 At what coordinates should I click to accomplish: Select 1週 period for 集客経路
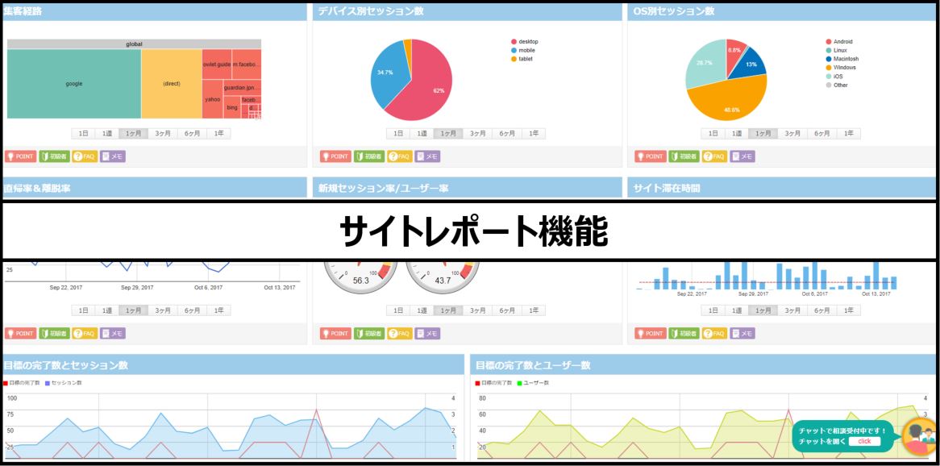point(106,134)
